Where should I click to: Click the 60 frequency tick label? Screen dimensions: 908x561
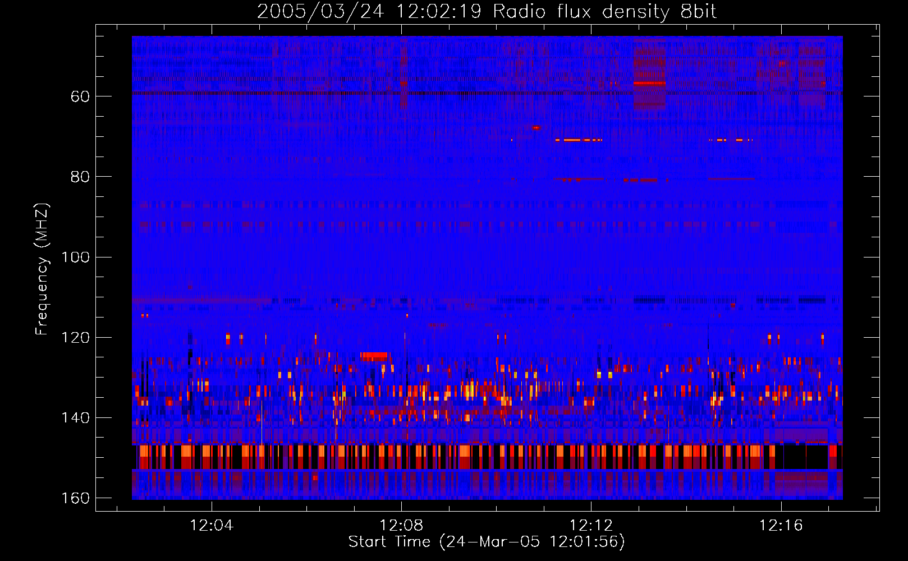click(x=80, y=96)
